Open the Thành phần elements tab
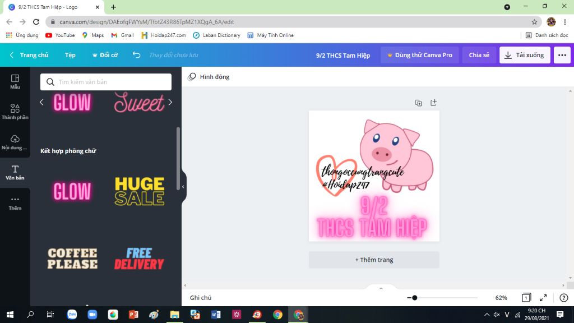This screenshot has height=323, width=574. click(15, 112)
